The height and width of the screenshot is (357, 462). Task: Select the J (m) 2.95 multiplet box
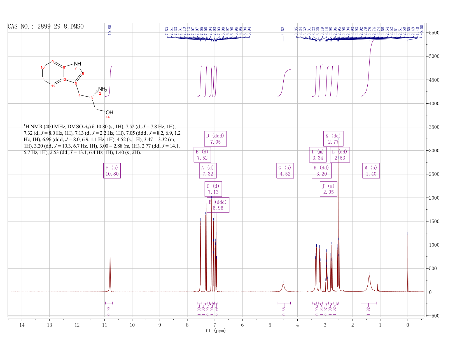coord(328,189)
